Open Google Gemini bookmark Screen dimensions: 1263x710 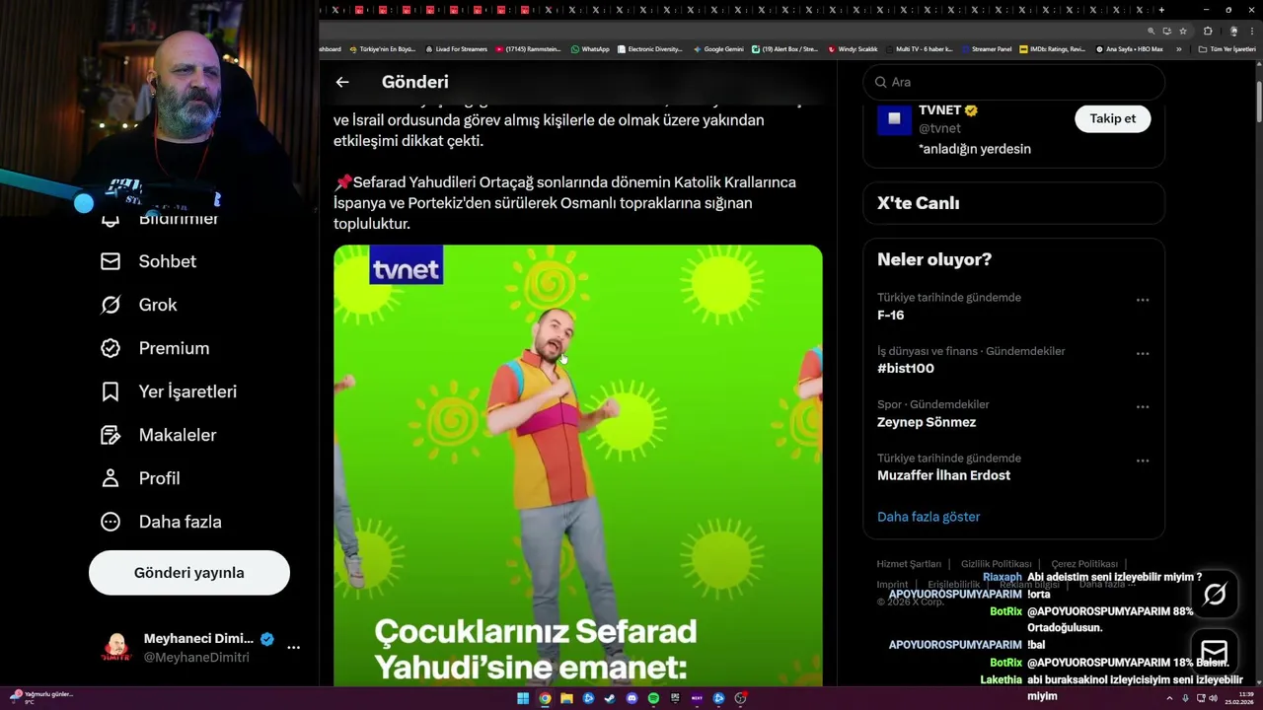click(718, 49)
